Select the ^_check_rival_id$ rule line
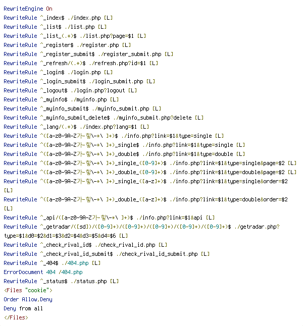This screenshot has height=326, width=303. [x=85, y=245]
